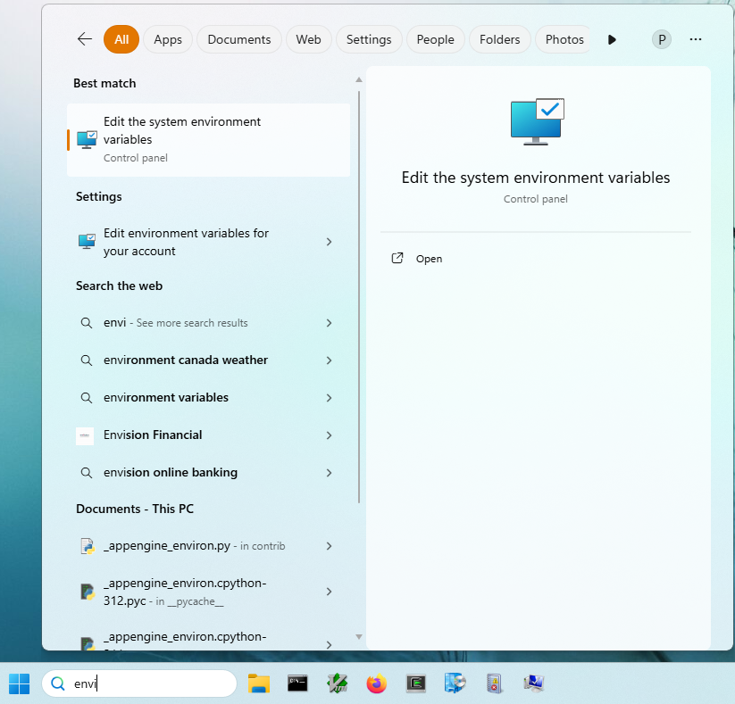Open the Command Prompt taskbar icon
This screenshot has height=704, width=735.
[298, 683]
